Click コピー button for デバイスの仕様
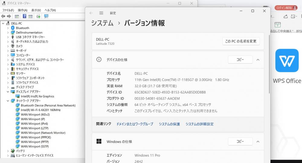 click(240, 60)
